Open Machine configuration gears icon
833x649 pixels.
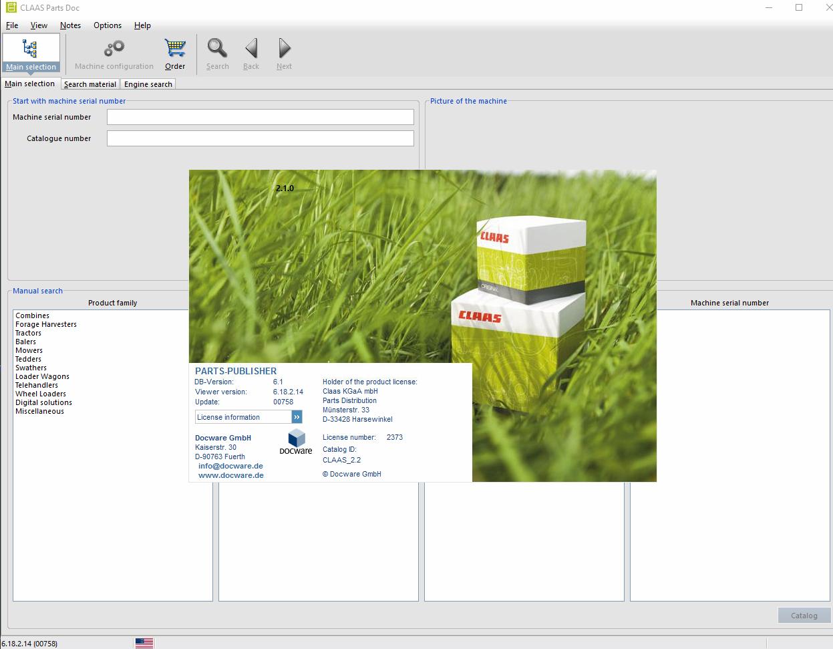[114, 49]
